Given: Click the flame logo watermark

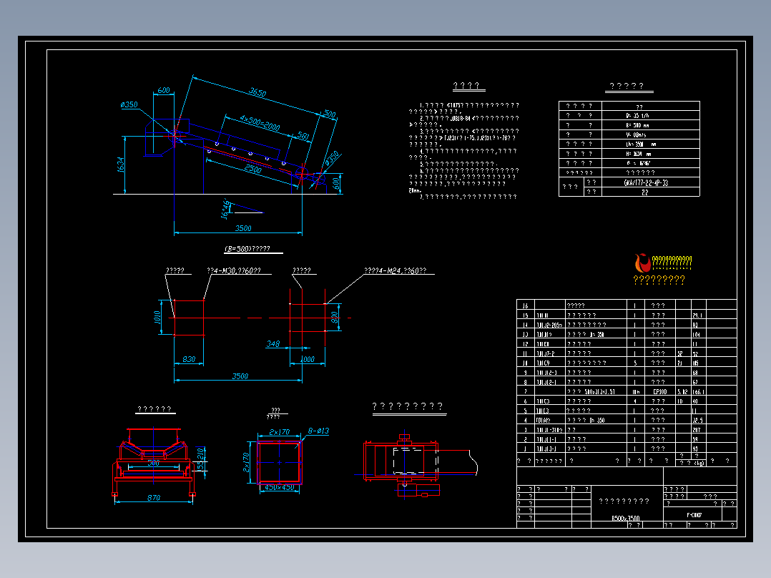Looking at the screenshot, I should click(643, 263).
